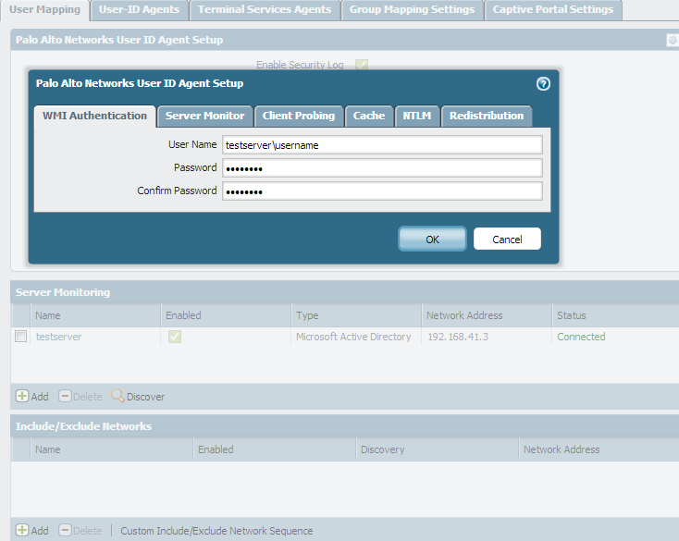This screenshot has width=679, height=541.
Task: Open the testserver link in Server Monitoring
Action: (58, 337)
